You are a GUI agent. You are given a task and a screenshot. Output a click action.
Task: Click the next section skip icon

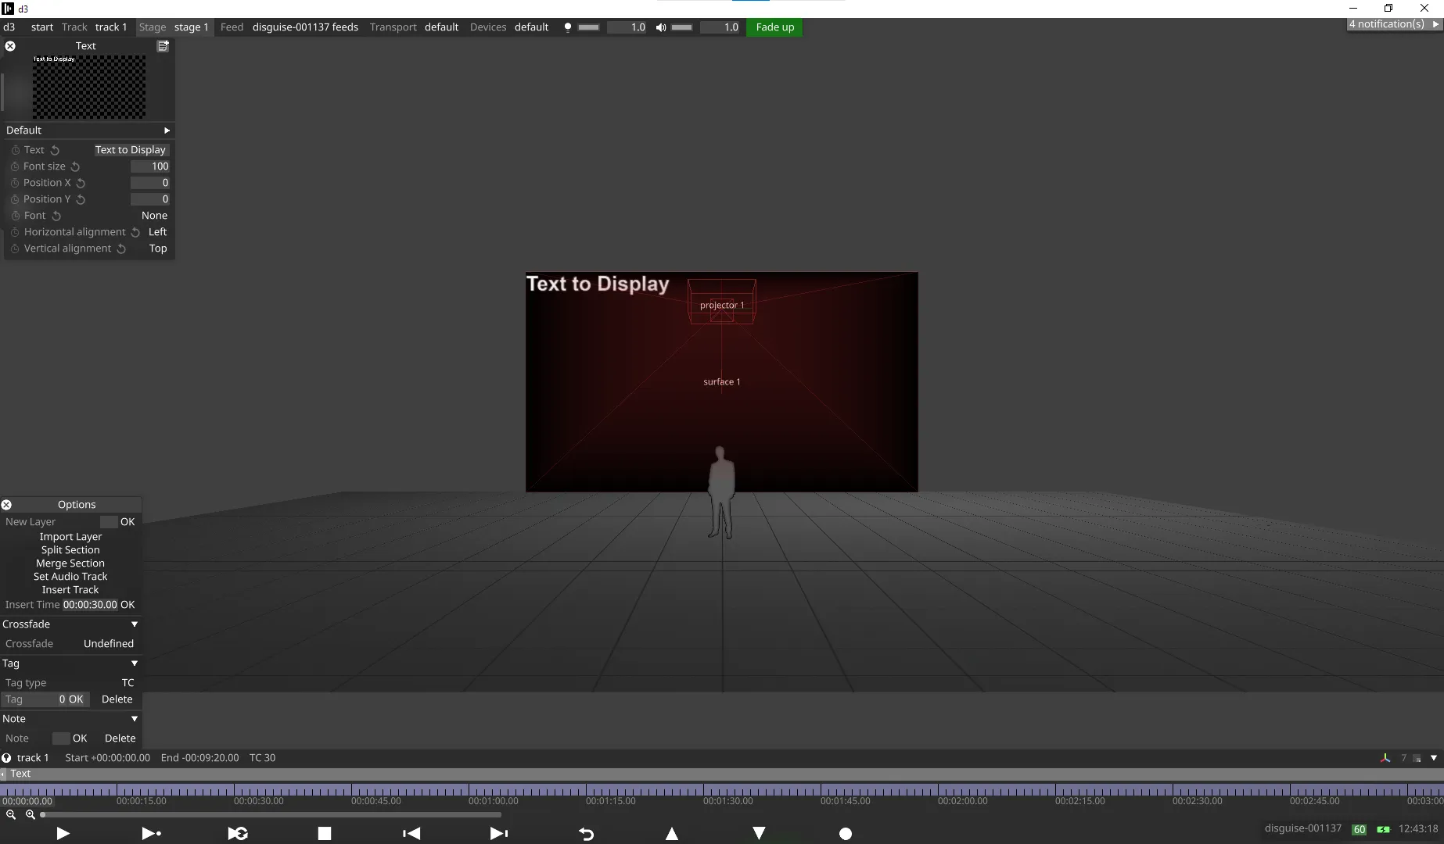pyautogui.click(x=498, y=834)
